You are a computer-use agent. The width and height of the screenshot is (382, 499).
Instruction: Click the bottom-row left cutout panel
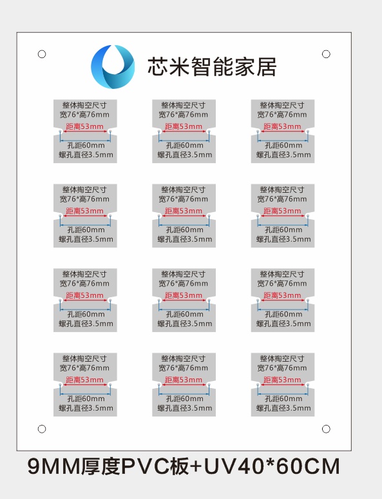tap(85, 384)
